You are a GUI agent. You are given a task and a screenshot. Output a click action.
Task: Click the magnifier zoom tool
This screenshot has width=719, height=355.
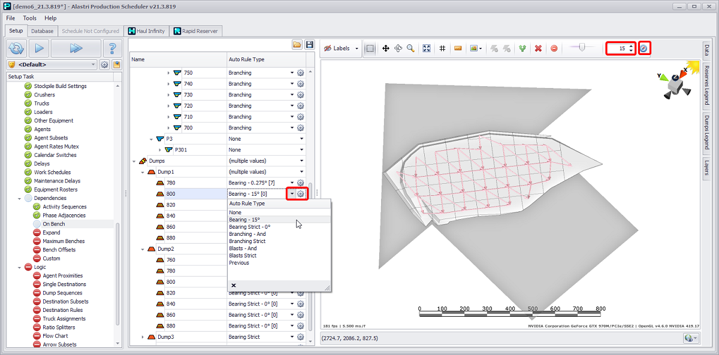(x=410, y=48)
